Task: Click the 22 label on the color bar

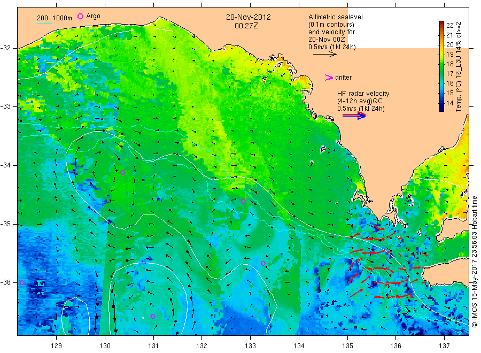Action: tap(449, 26)
